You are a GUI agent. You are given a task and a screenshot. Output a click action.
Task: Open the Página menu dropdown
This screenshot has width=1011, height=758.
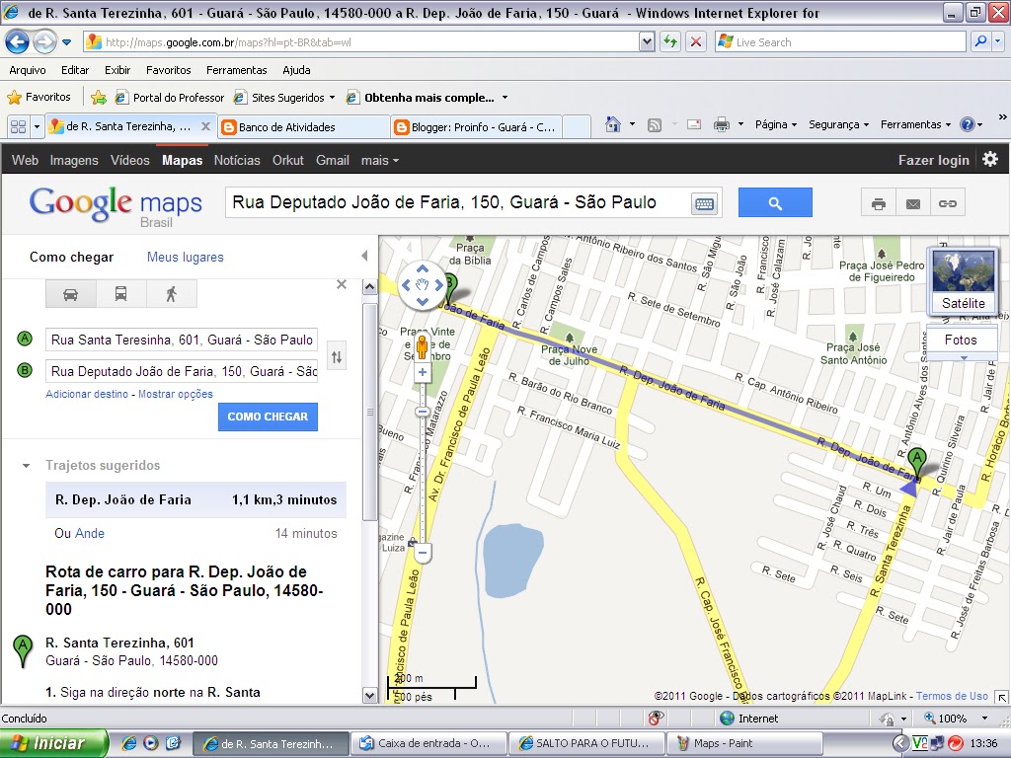[776, 124]
